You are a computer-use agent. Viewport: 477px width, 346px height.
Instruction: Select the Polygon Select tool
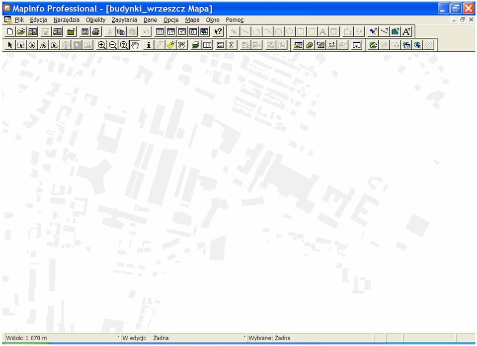pyautogui.click(x=43, y=45)
